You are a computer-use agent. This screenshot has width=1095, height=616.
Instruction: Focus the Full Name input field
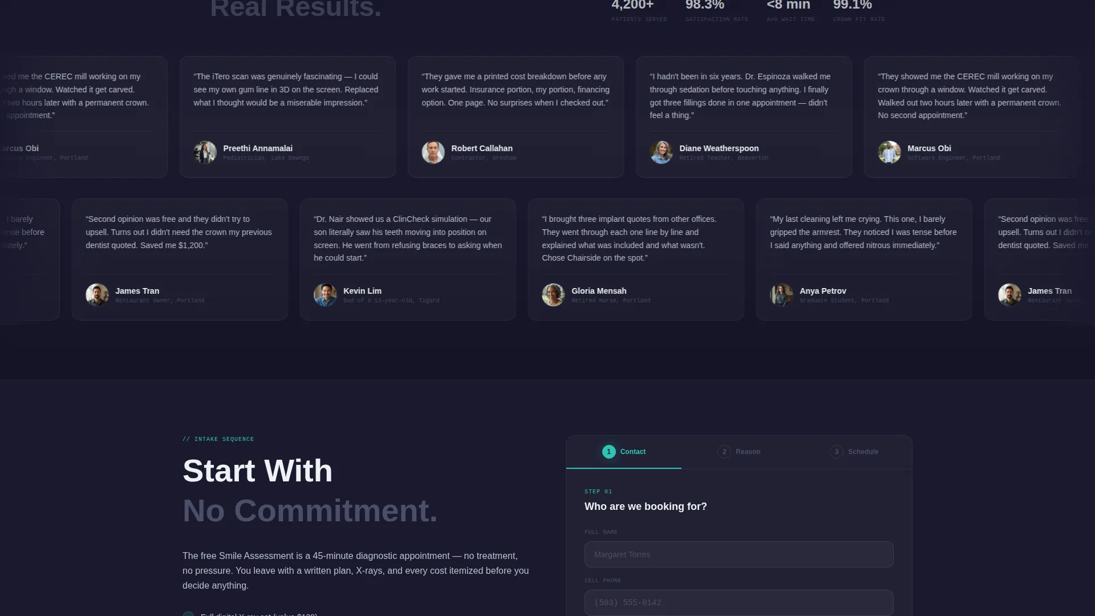pos(739,554)
